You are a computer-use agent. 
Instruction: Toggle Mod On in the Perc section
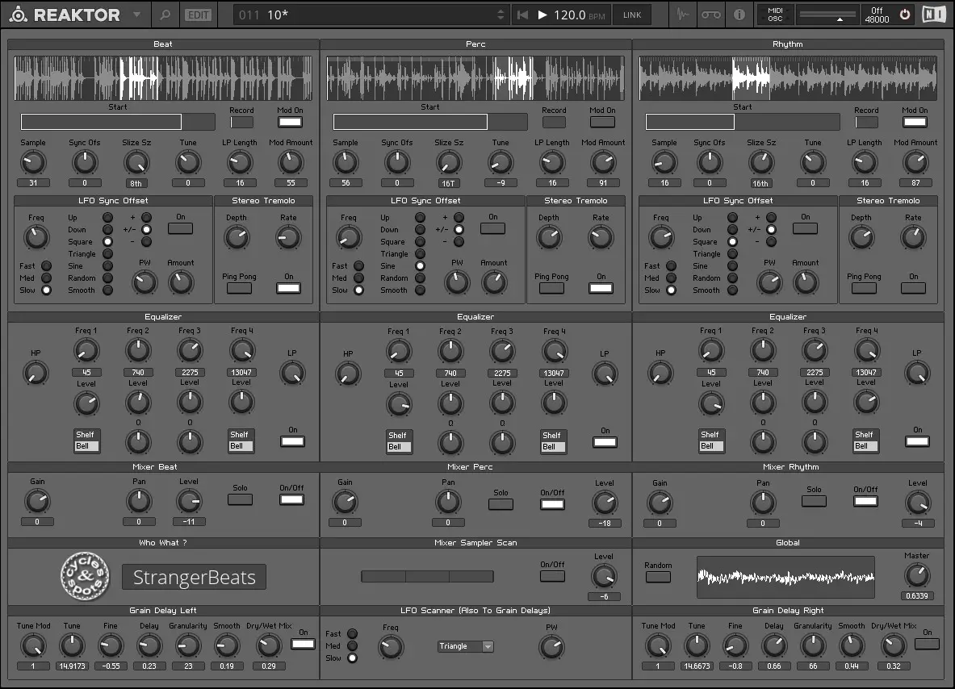[602, 122]
